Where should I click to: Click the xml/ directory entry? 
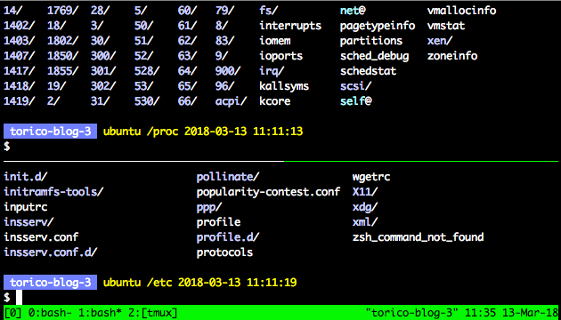[x=365, y=222]
